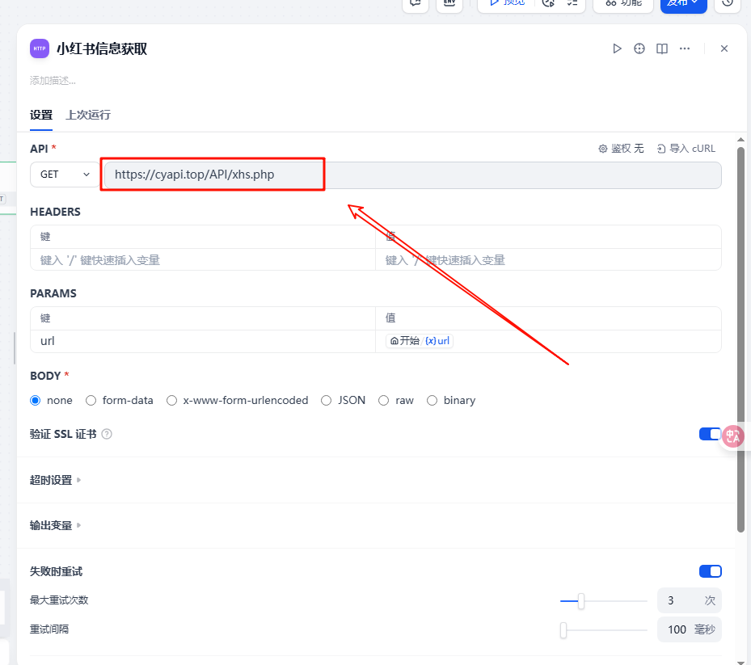Close the 小红书信息获取 panel
This screenshot has width=751, height=665.
724,48
